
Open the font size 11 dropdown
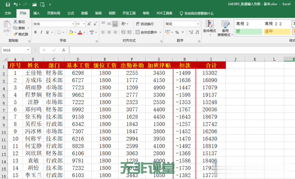click(x=84, y=24)
